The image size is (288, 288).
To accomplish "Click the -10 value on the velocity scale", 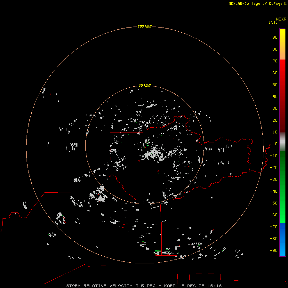I will [x=274, y=156].
